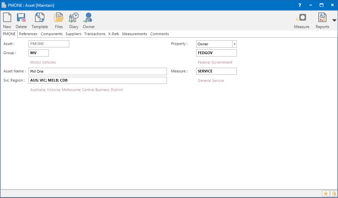Open the Reports toolbar icon
This screenshot has height=198, width=338.
pos(322,18)
